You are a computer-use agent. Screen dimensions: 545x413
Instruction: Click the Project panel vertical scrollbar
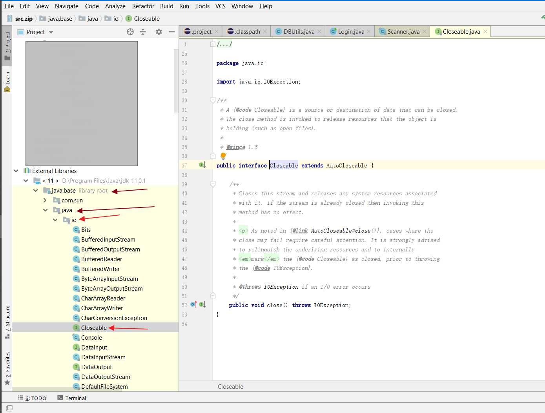176,80
